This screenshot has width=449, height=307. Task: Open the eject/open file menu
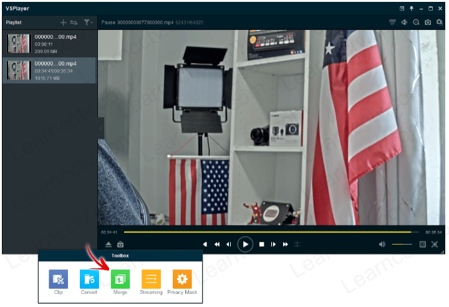(x=108, y=245)
